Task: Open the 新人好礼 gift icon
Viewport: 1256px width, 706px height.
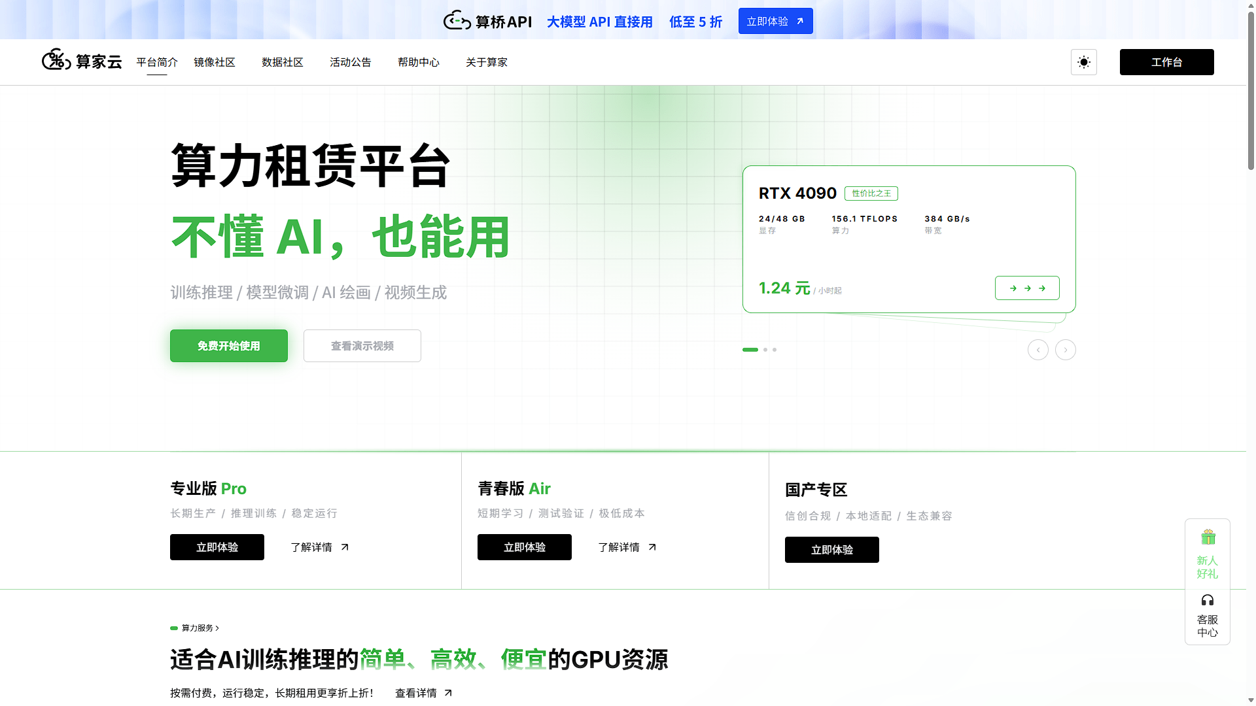Action: pyautogui.click(x=1208, y=554)
